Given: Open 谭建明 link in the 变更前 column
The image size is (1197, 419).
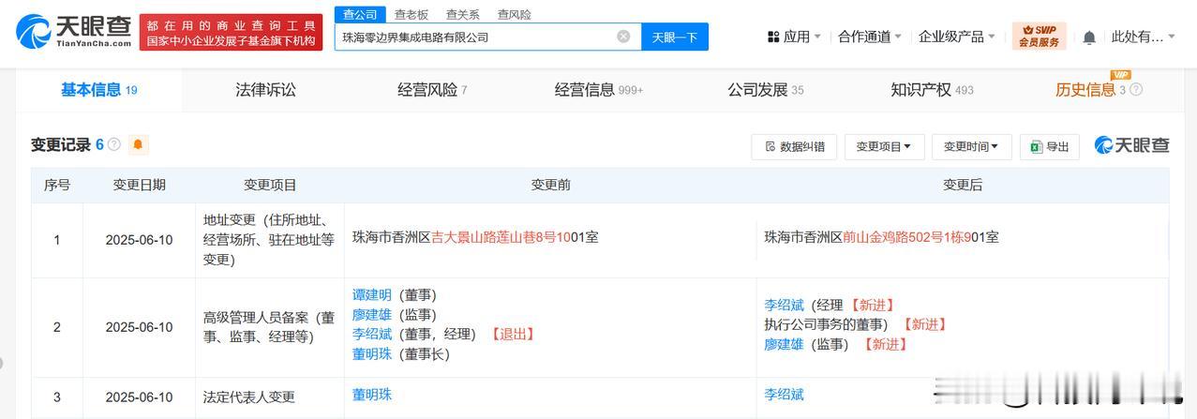Looking at the screenshot, I should click(372, 295).
